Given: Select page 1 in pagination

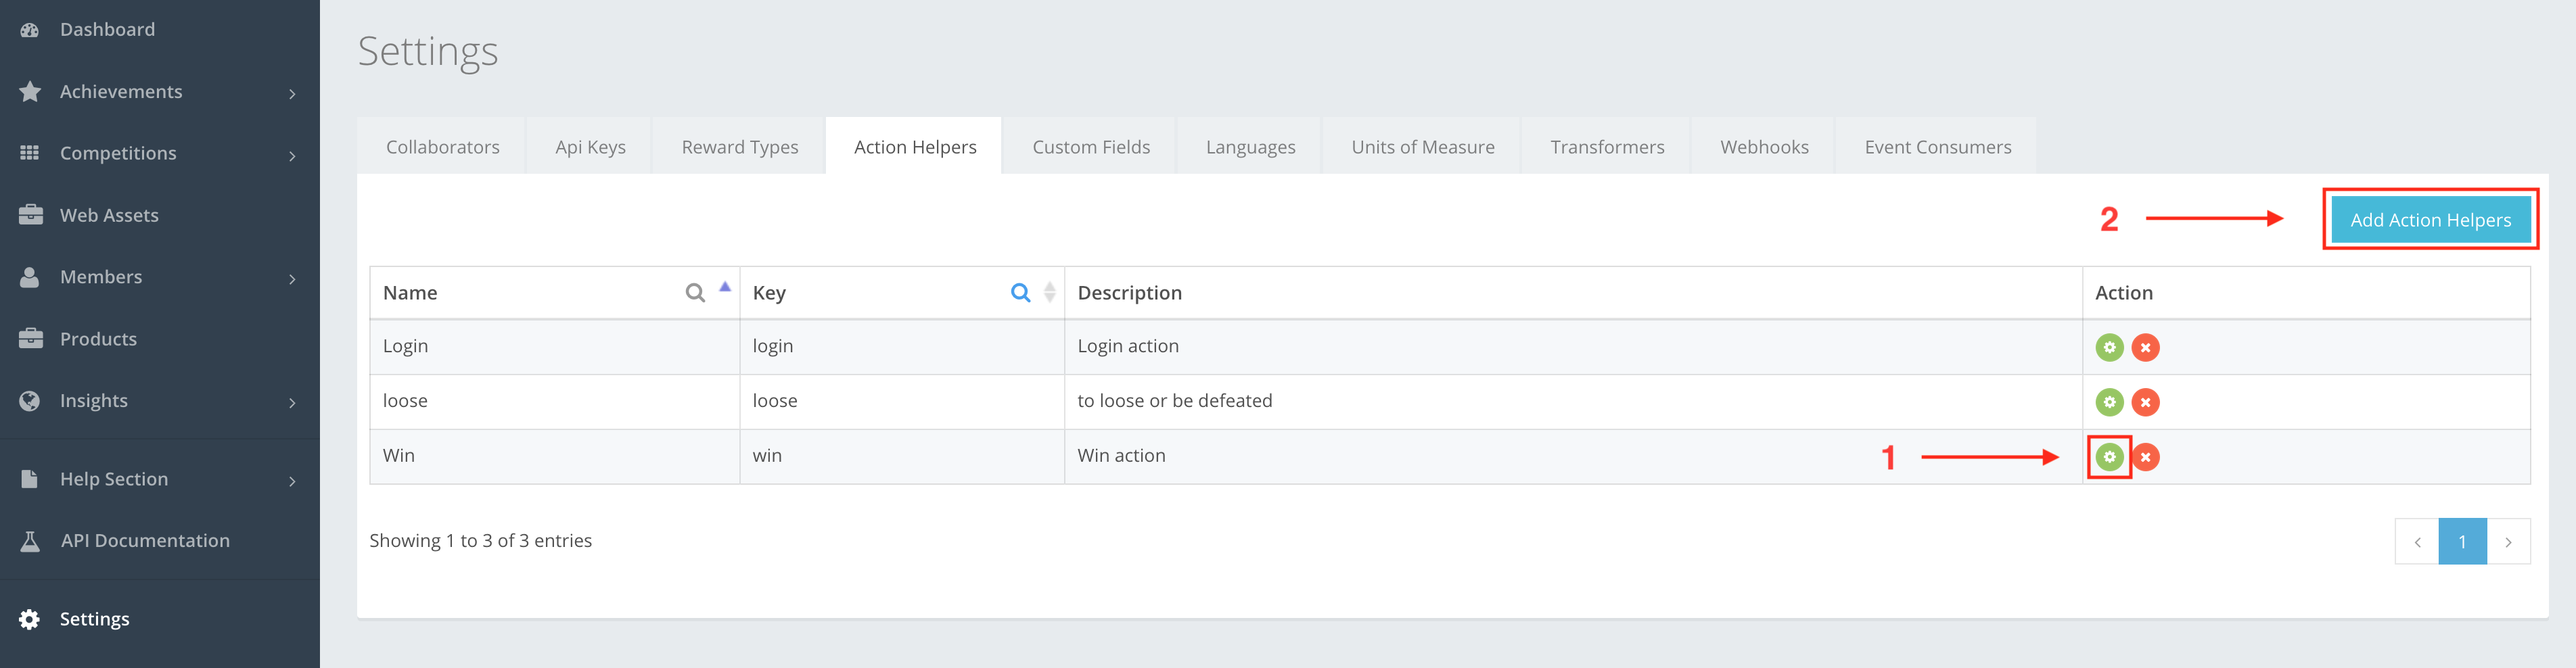Looking at the screenshot, I should 2462,542.
